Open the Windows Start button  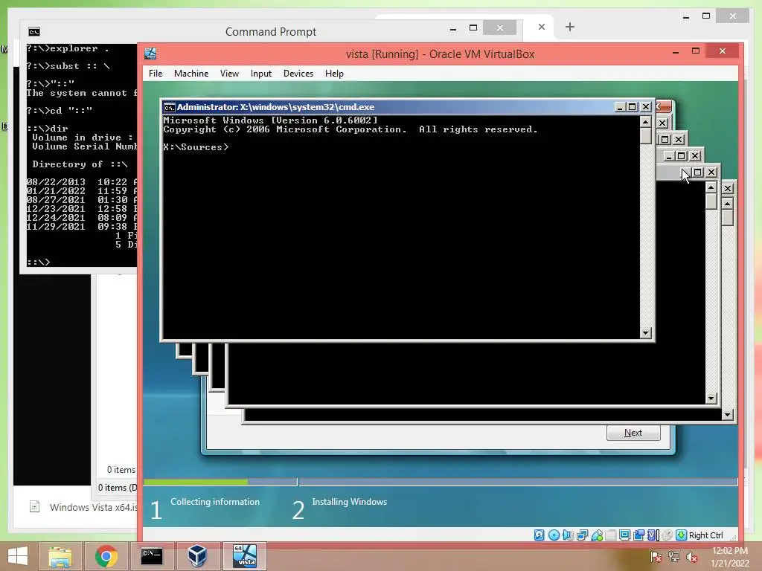[x=18, y=556]
